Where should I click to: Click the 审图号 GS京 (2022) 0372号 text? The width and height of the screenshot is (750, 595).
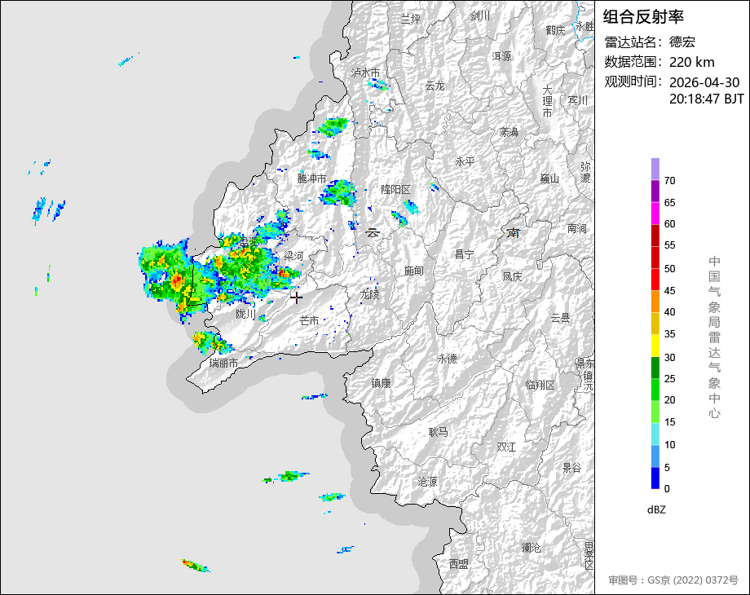673,580
